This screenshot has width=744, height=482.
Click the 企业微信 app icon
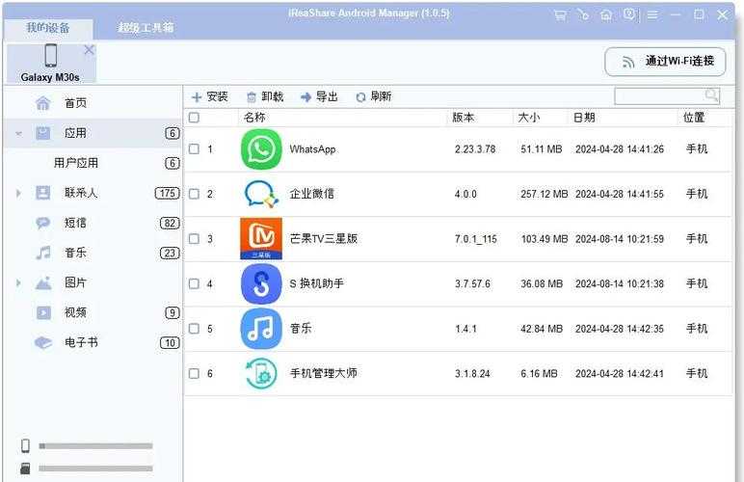261,194
